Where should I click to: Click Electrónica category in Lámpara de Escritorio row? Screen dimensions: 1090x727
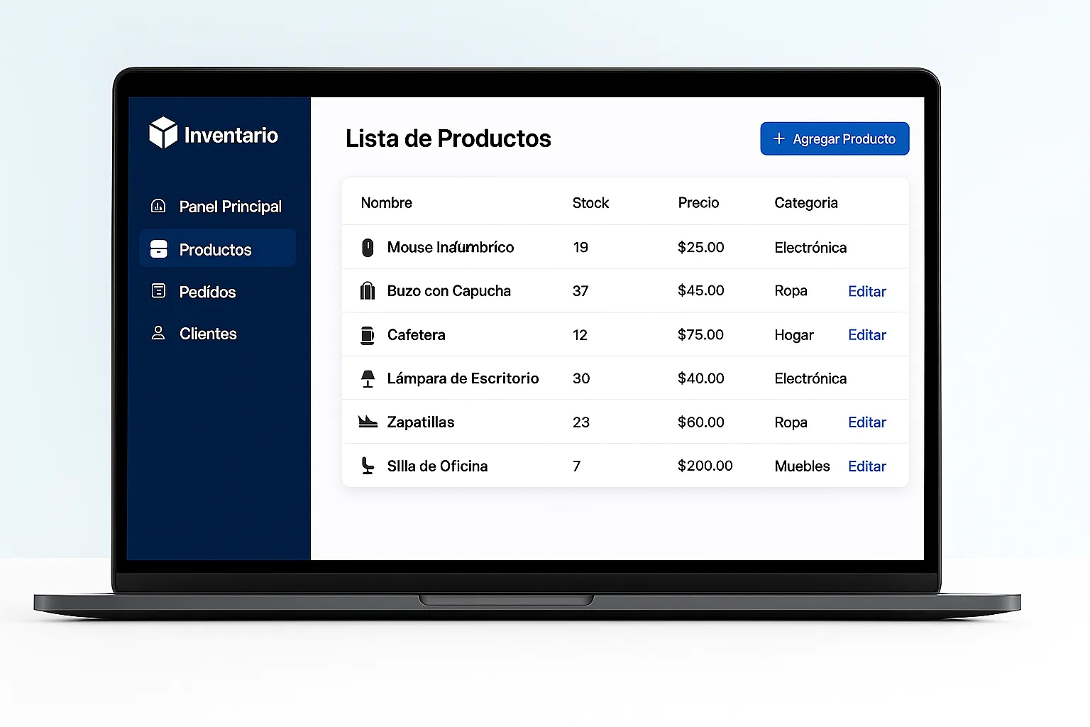pyautogui.click(x=810, y=378)
